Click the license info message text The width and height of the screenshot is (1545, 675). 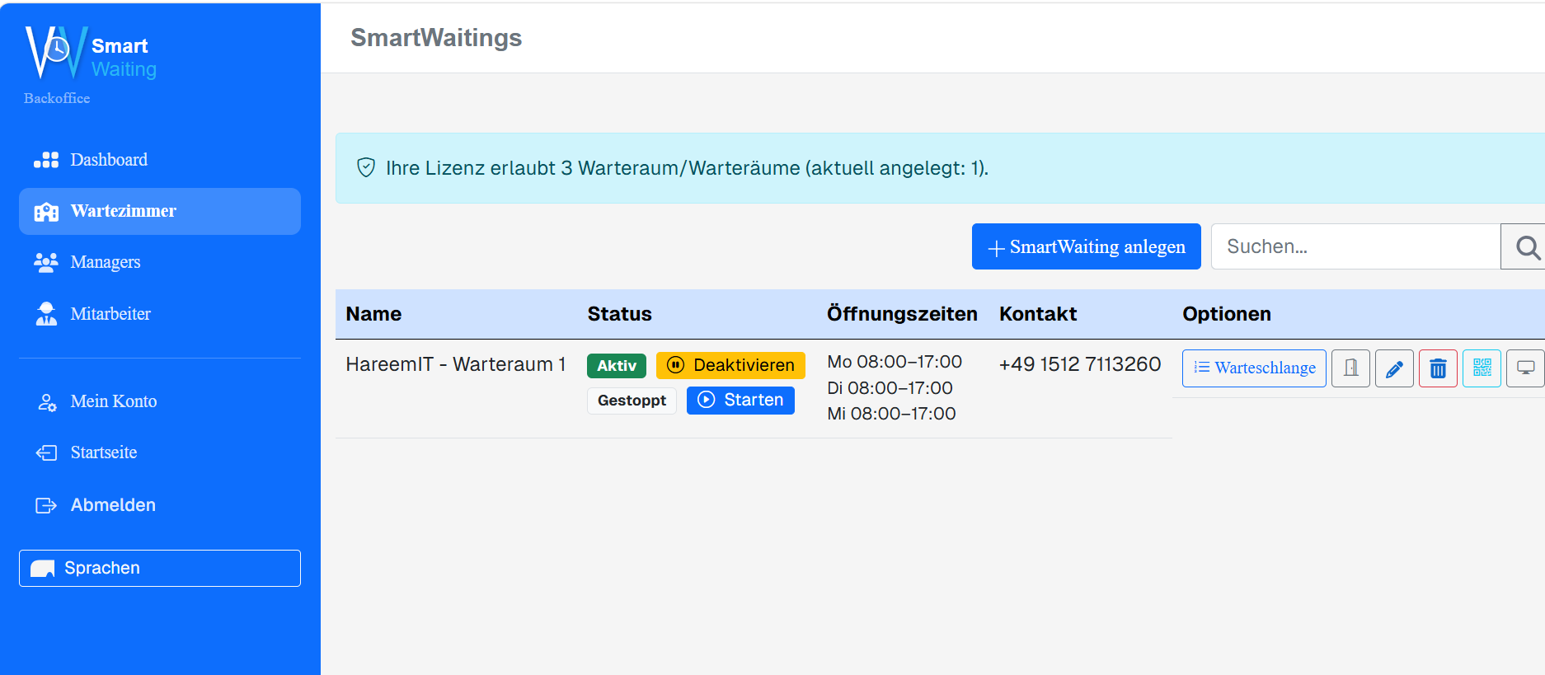(x=687, y=168)
